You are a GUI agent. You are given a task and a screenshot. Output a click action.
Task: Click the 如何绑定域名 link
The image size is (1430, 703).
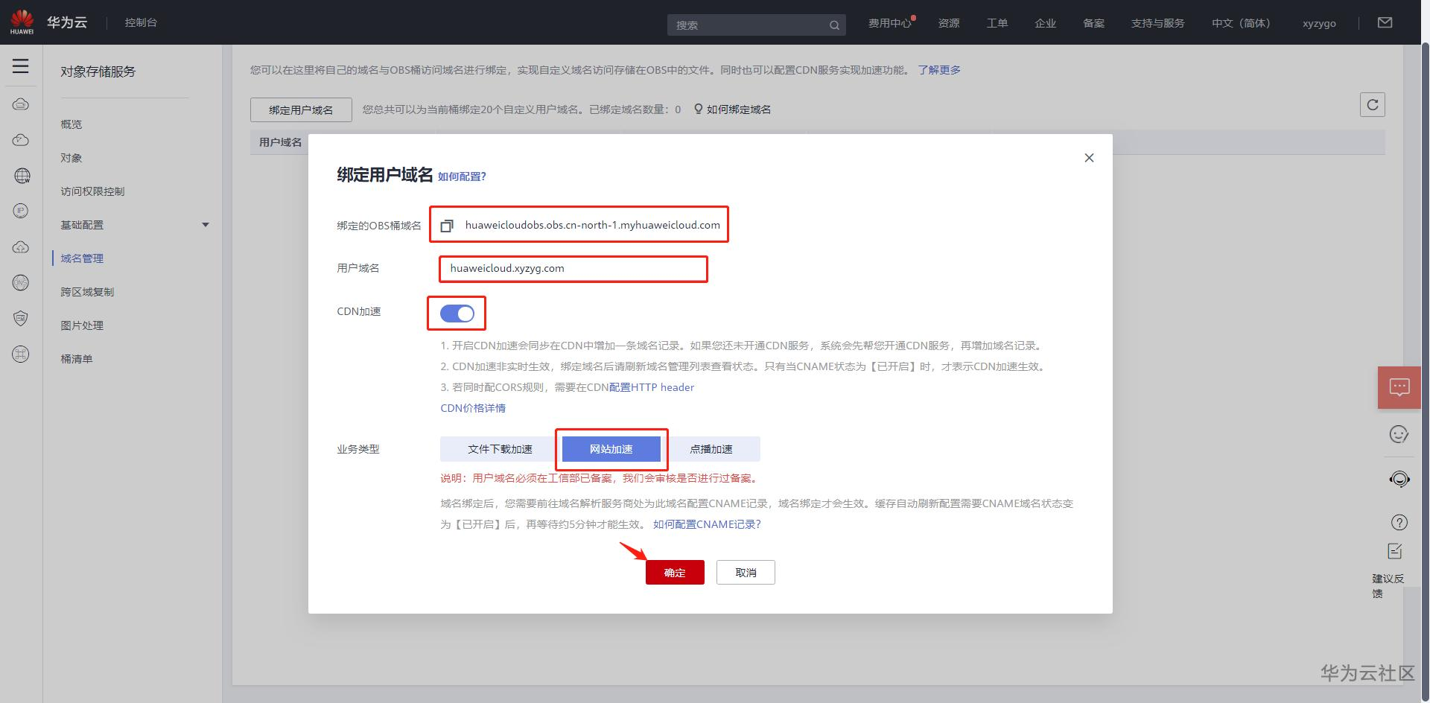739,109
